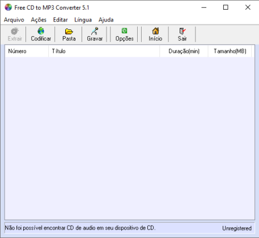Screen dimensions: 259x238
Task: Open the Arquivo menu
Action: click(14, 20)
